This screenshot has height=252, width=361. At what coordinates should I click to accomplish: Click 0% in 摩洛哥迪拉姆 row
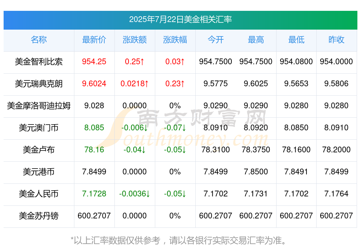point(175,106)
